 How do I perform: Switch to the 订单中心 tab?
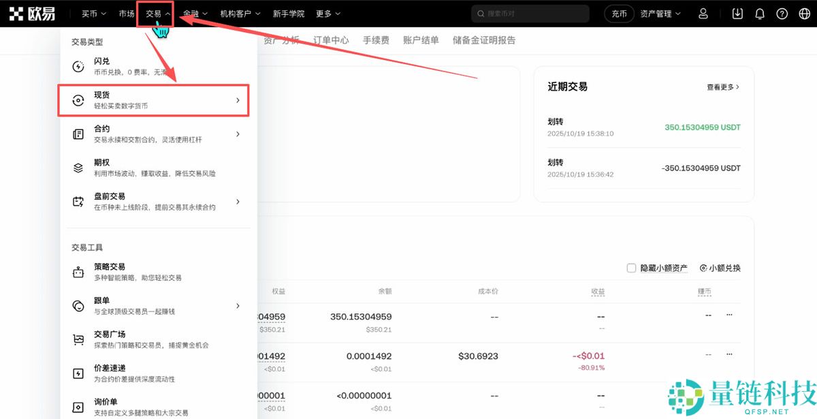click(331, 40)
